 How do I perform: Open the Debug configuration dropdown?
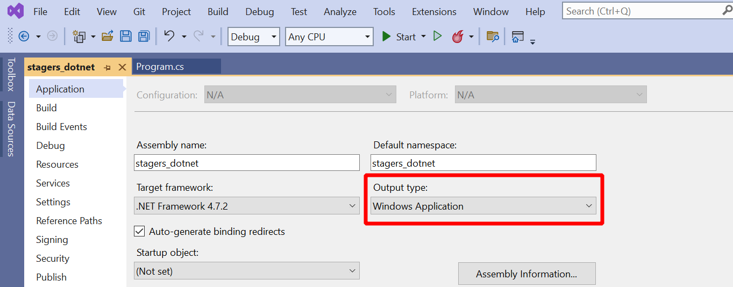pyautogui.click(x=254, y=37)
